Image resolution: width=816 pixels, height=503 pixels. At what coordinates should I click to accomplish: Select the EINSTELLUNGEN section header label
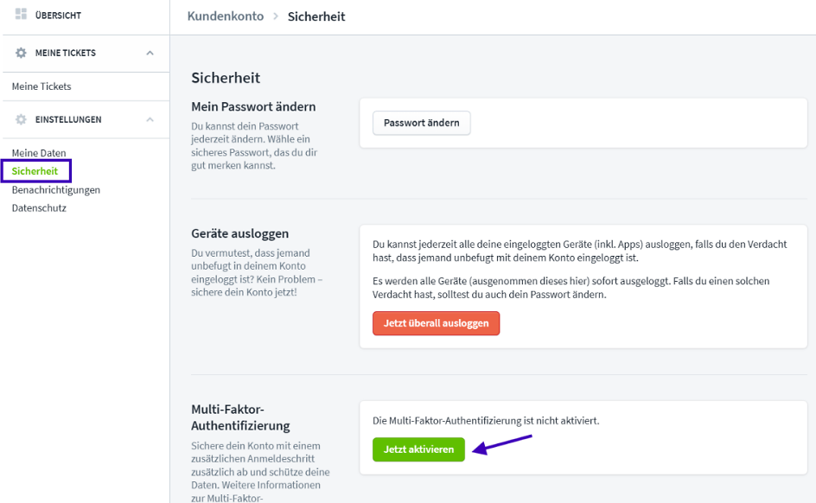[68, 119]
